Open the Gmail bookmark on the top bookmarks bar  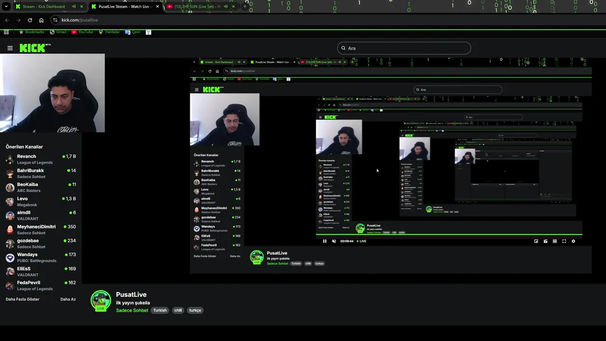(58, 32)
